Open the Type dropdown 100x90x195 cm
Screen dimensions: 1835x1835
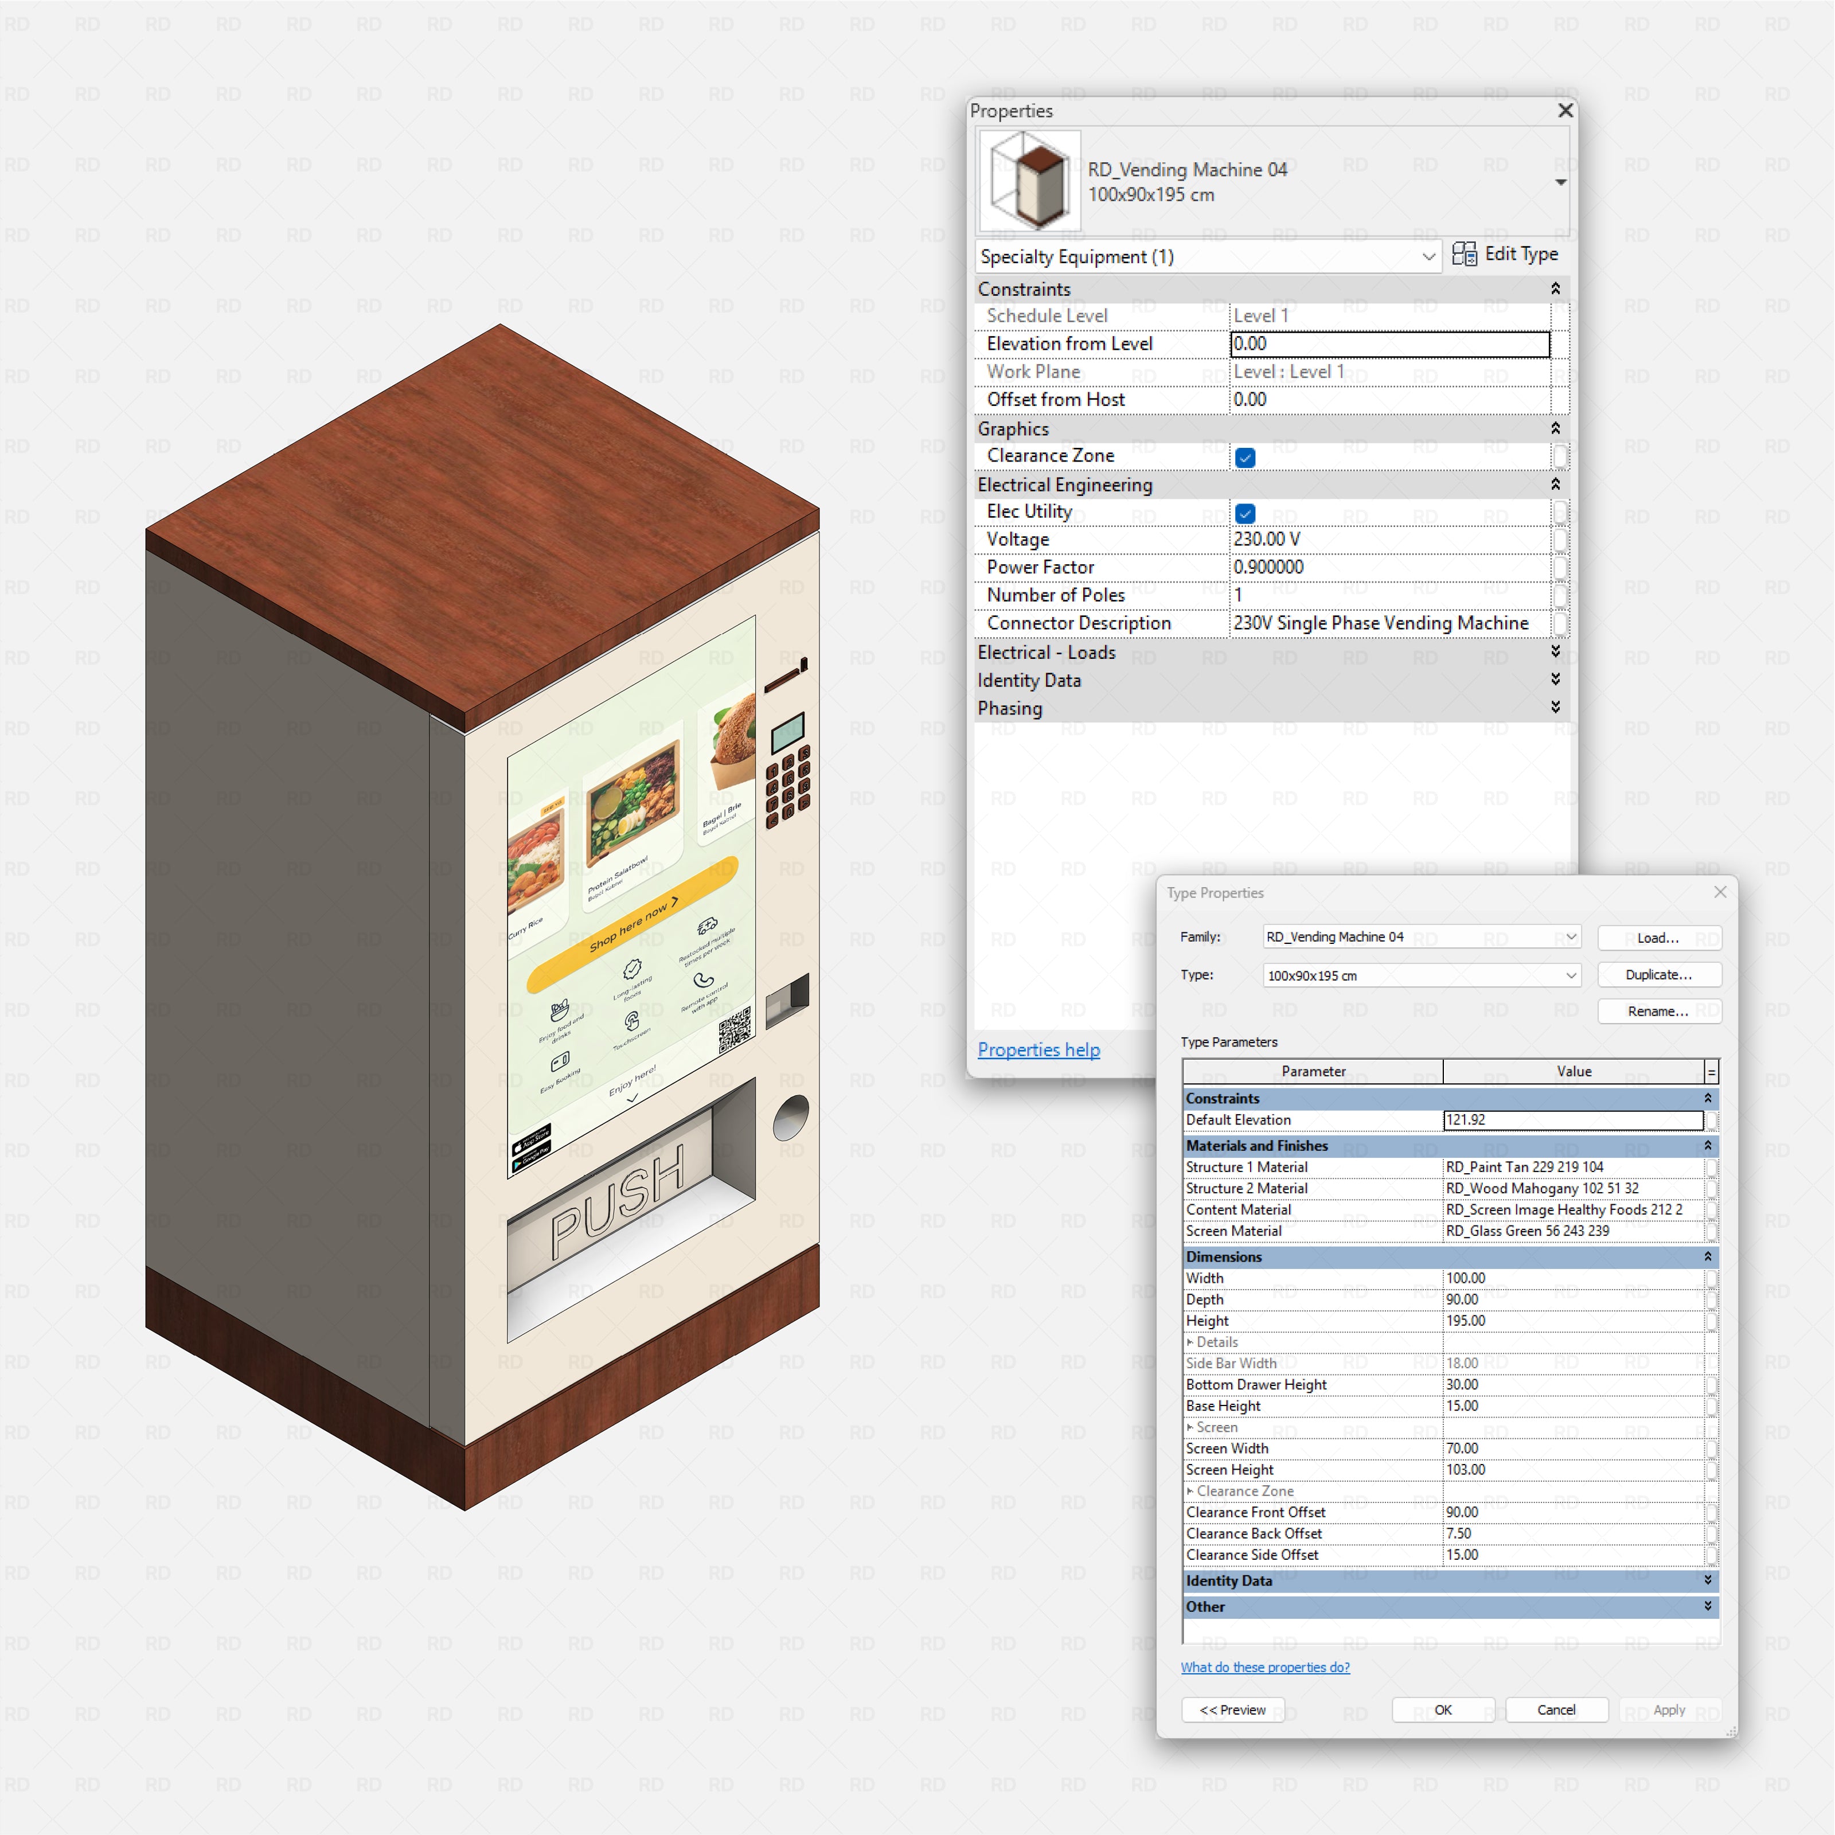(x=1422, y=975)
